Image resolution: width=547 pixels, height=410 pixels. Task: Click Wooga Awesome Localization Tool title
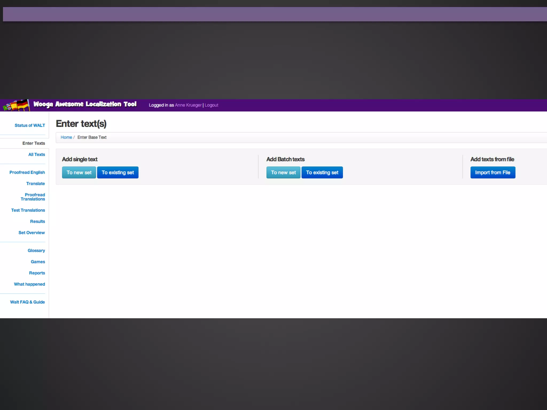click(85, 104)
